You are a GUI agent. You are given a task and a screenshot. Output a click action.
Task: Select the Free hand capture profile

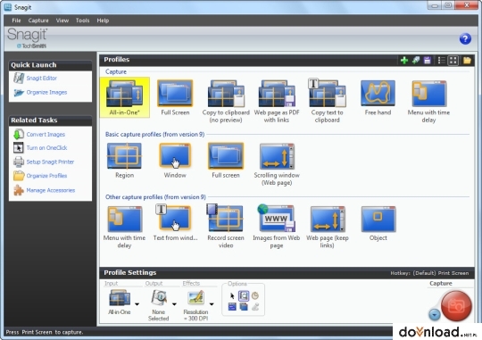pyautogui.click(x=378, y=97)
